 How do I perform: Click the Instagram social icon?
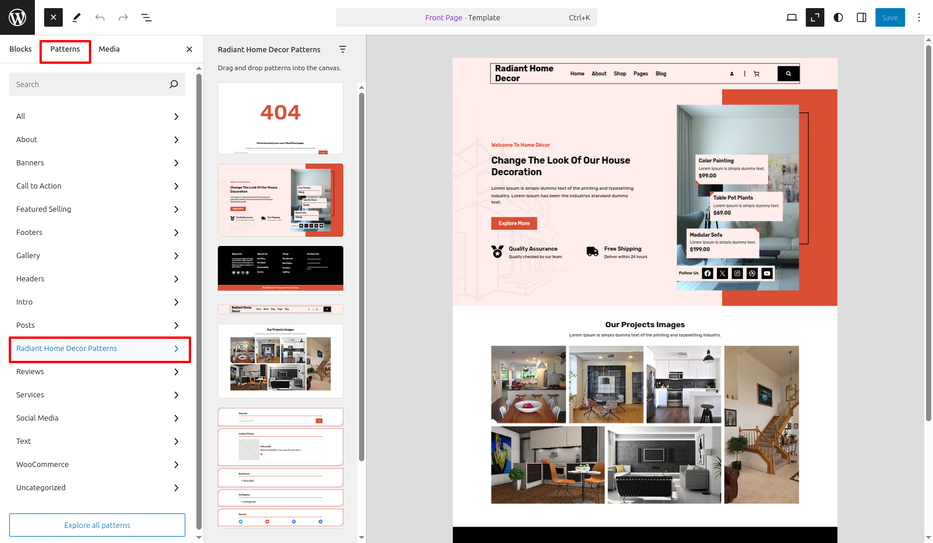tap(737, 273)
